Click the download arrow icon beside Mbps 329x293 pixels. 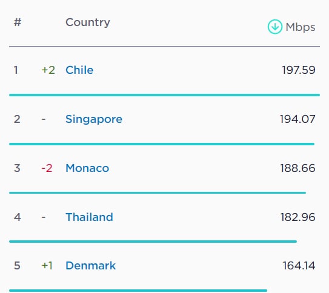coord(275,27)
